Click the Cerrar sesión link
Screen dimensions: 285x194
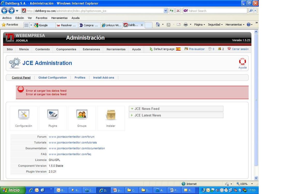240,49
